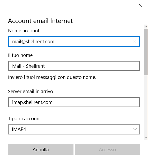This screenshot has width=148, height=158.
Task: Click the Server email in arrivo field
Action: point(74,102)
